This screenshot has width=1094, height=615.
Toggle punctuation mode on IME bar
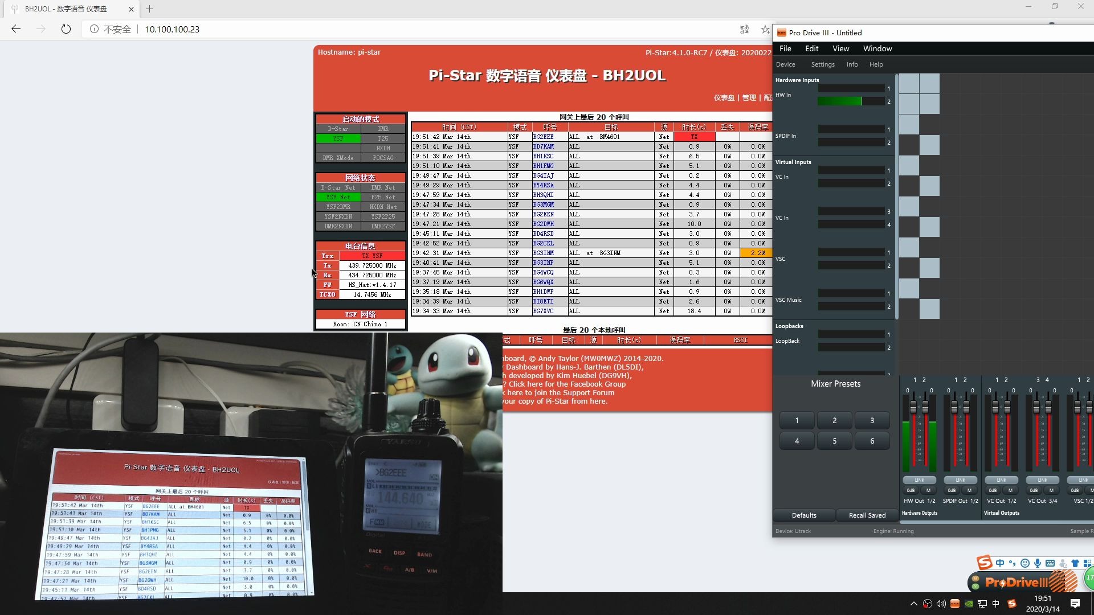tap(1013, 563)
